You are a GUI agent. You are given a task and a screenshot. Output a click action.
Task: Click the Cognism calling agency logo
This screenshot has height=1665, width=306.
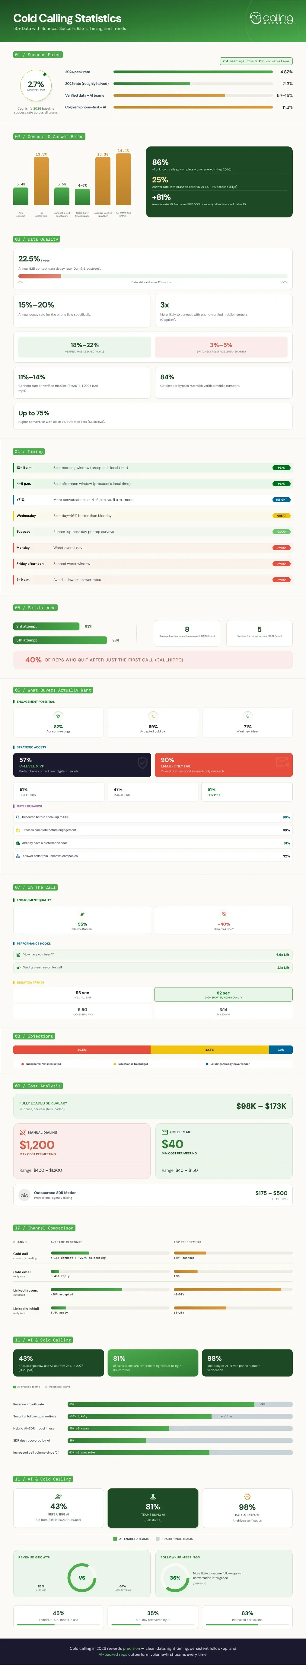(271, 19)
